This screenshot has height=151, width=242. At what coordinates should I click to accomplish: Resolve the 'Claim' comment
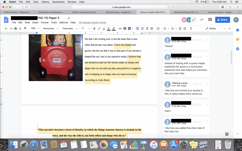197,105
